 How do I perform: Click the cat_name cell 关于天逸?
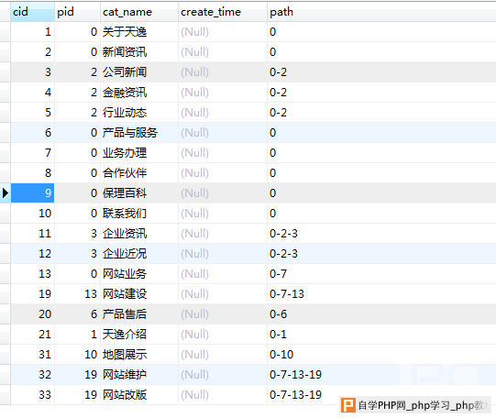click(139, 32)
